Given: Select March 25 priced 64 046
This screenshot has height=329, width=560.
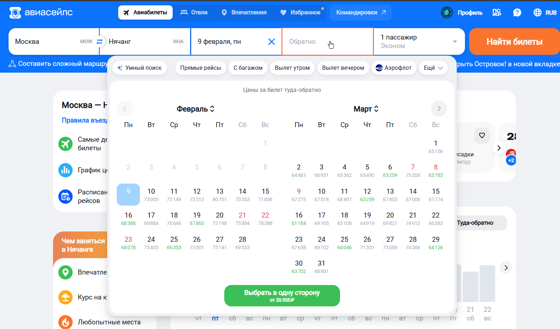Looking at the screenshot, I should click(x=345, y=243).
